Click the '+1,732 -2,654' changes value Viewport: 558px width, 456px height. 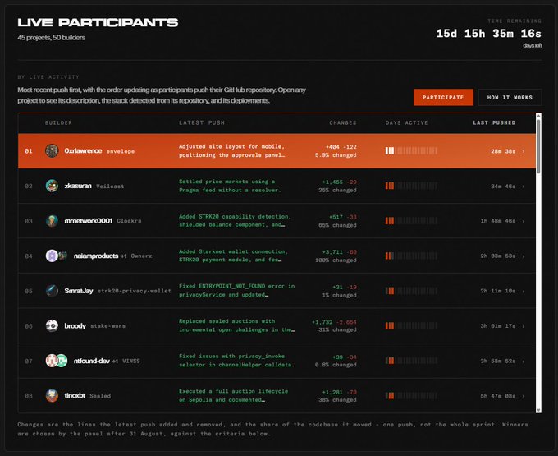pyautogui.click(x=334, y=322)
